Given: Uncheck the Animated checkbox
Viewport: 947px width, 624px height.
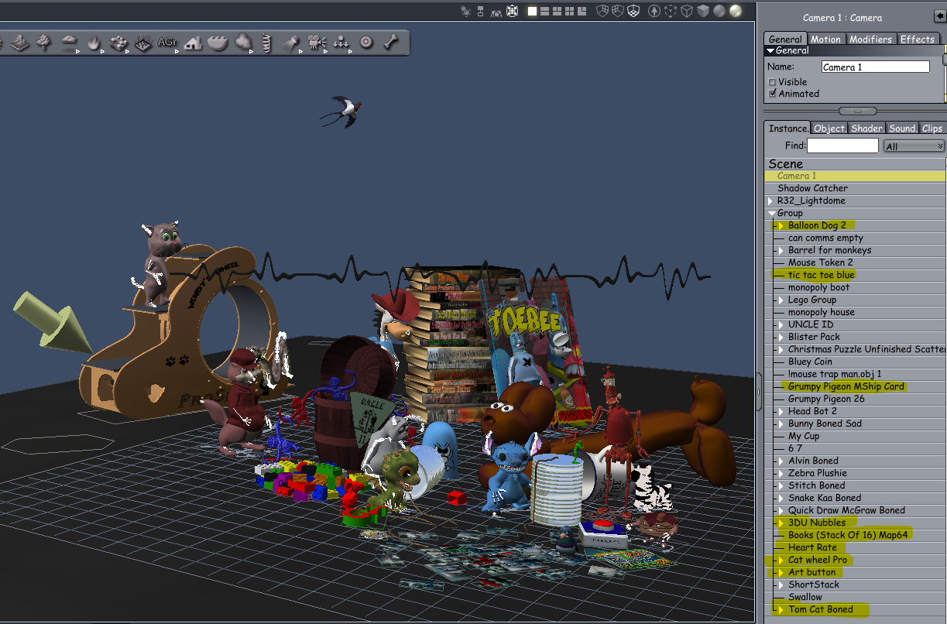Looking at the screenshot, I should point(772,94).
